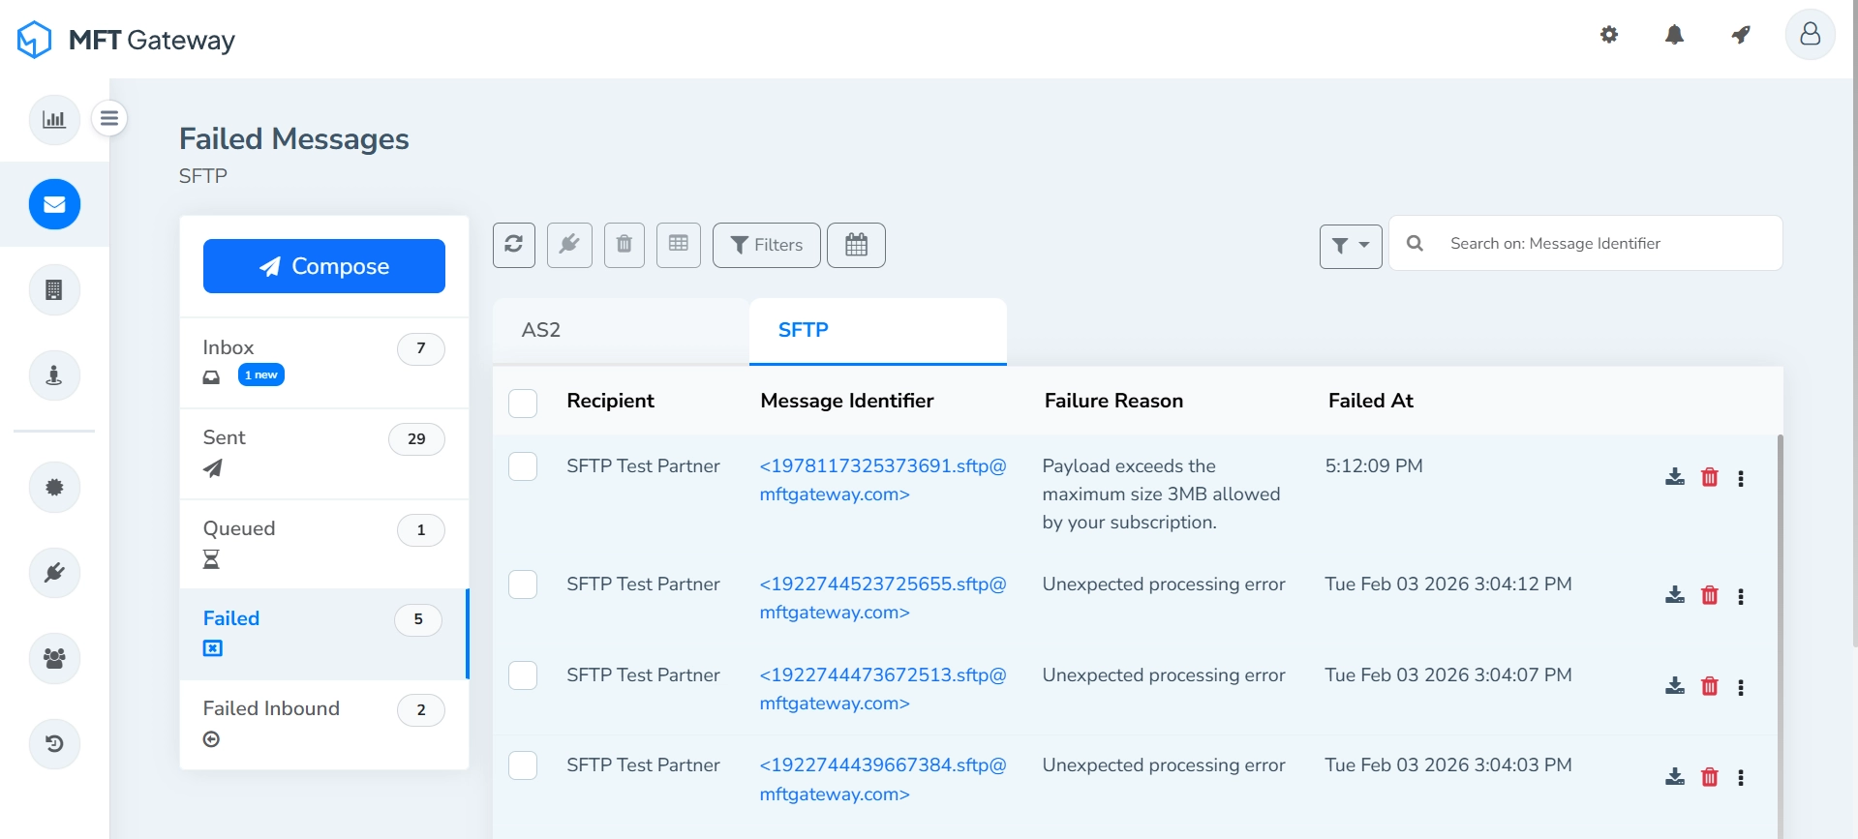Open message link 1922744439667384.sftp

[883, 779]
